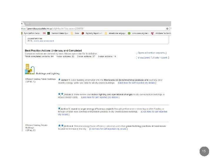Click Open all action reports link
The width and height of the screenshot is (212, 159).
151,53
